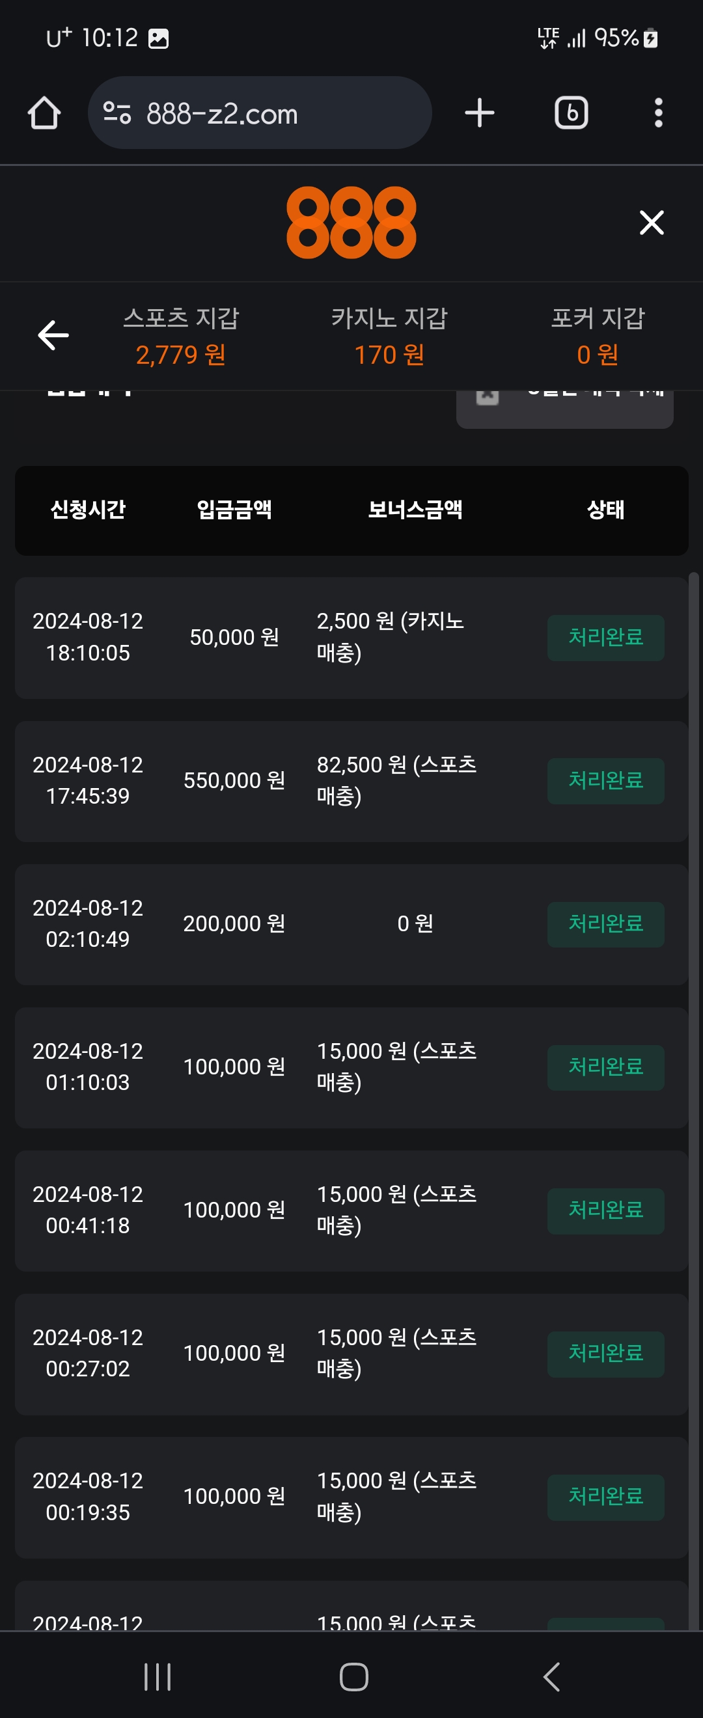Screen dimensions: 703x1718
Task: Click the orange 888 logo
Action: (351, 222)
